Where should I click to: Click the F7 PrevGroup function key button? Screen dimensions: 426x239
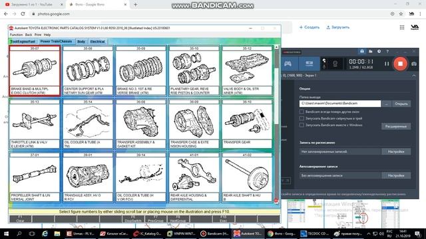(x=156, y=219)
